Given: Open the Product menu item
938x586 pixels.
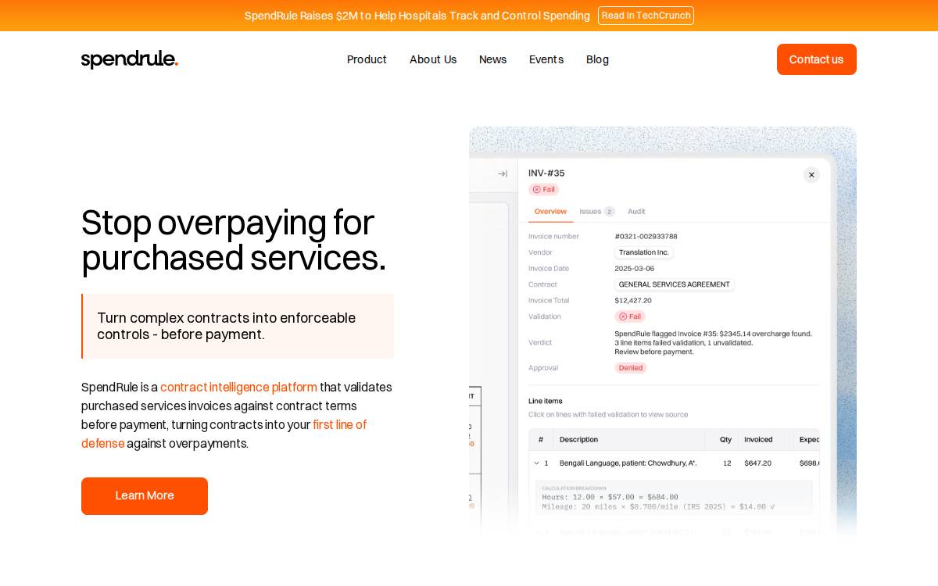Looking at the screenshot, I should [367, 59].
